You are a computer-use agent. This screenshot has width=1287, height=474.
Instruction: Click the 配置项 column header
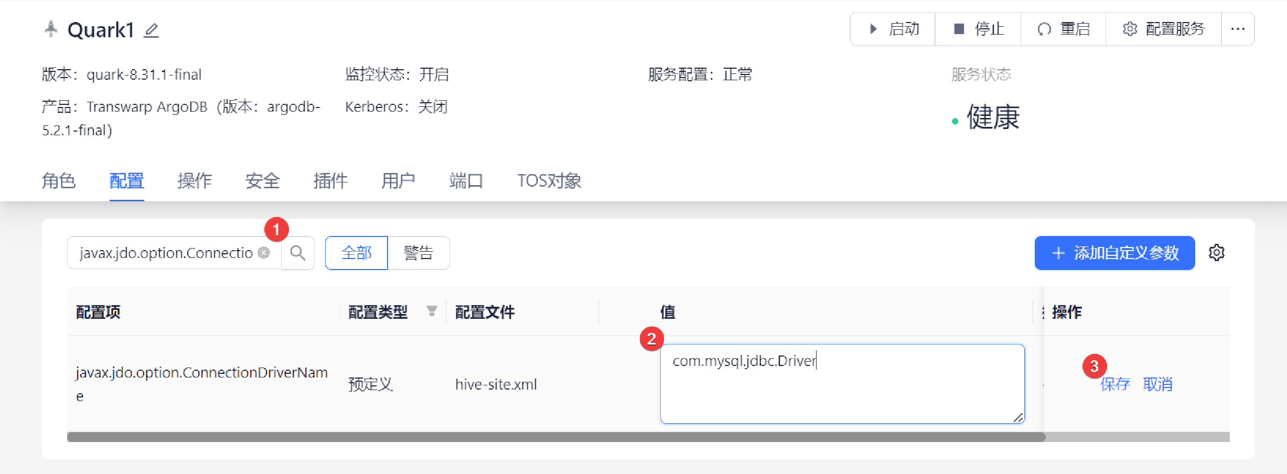pos(98,312)
